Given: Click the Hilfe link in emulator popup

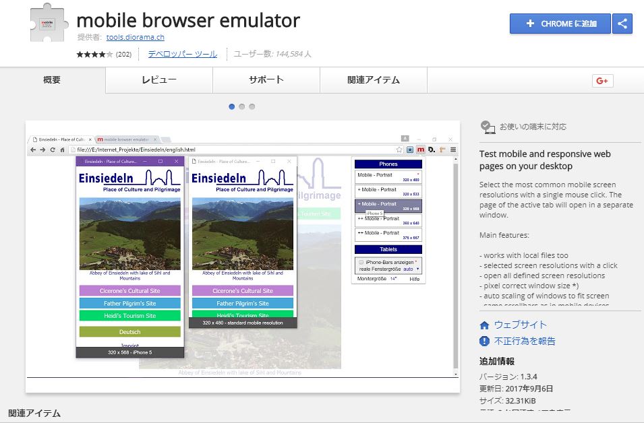Looking at the screenshot, I should point(415,279).
